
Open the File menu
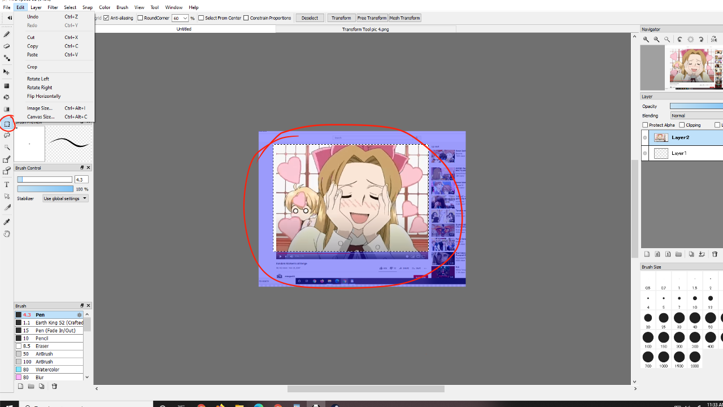tap(7, 7)
